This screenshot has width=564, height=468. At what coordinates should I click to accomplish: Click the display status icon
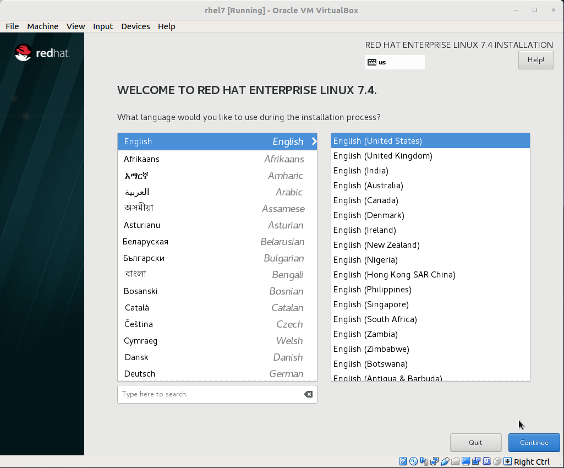coord(466,461)
